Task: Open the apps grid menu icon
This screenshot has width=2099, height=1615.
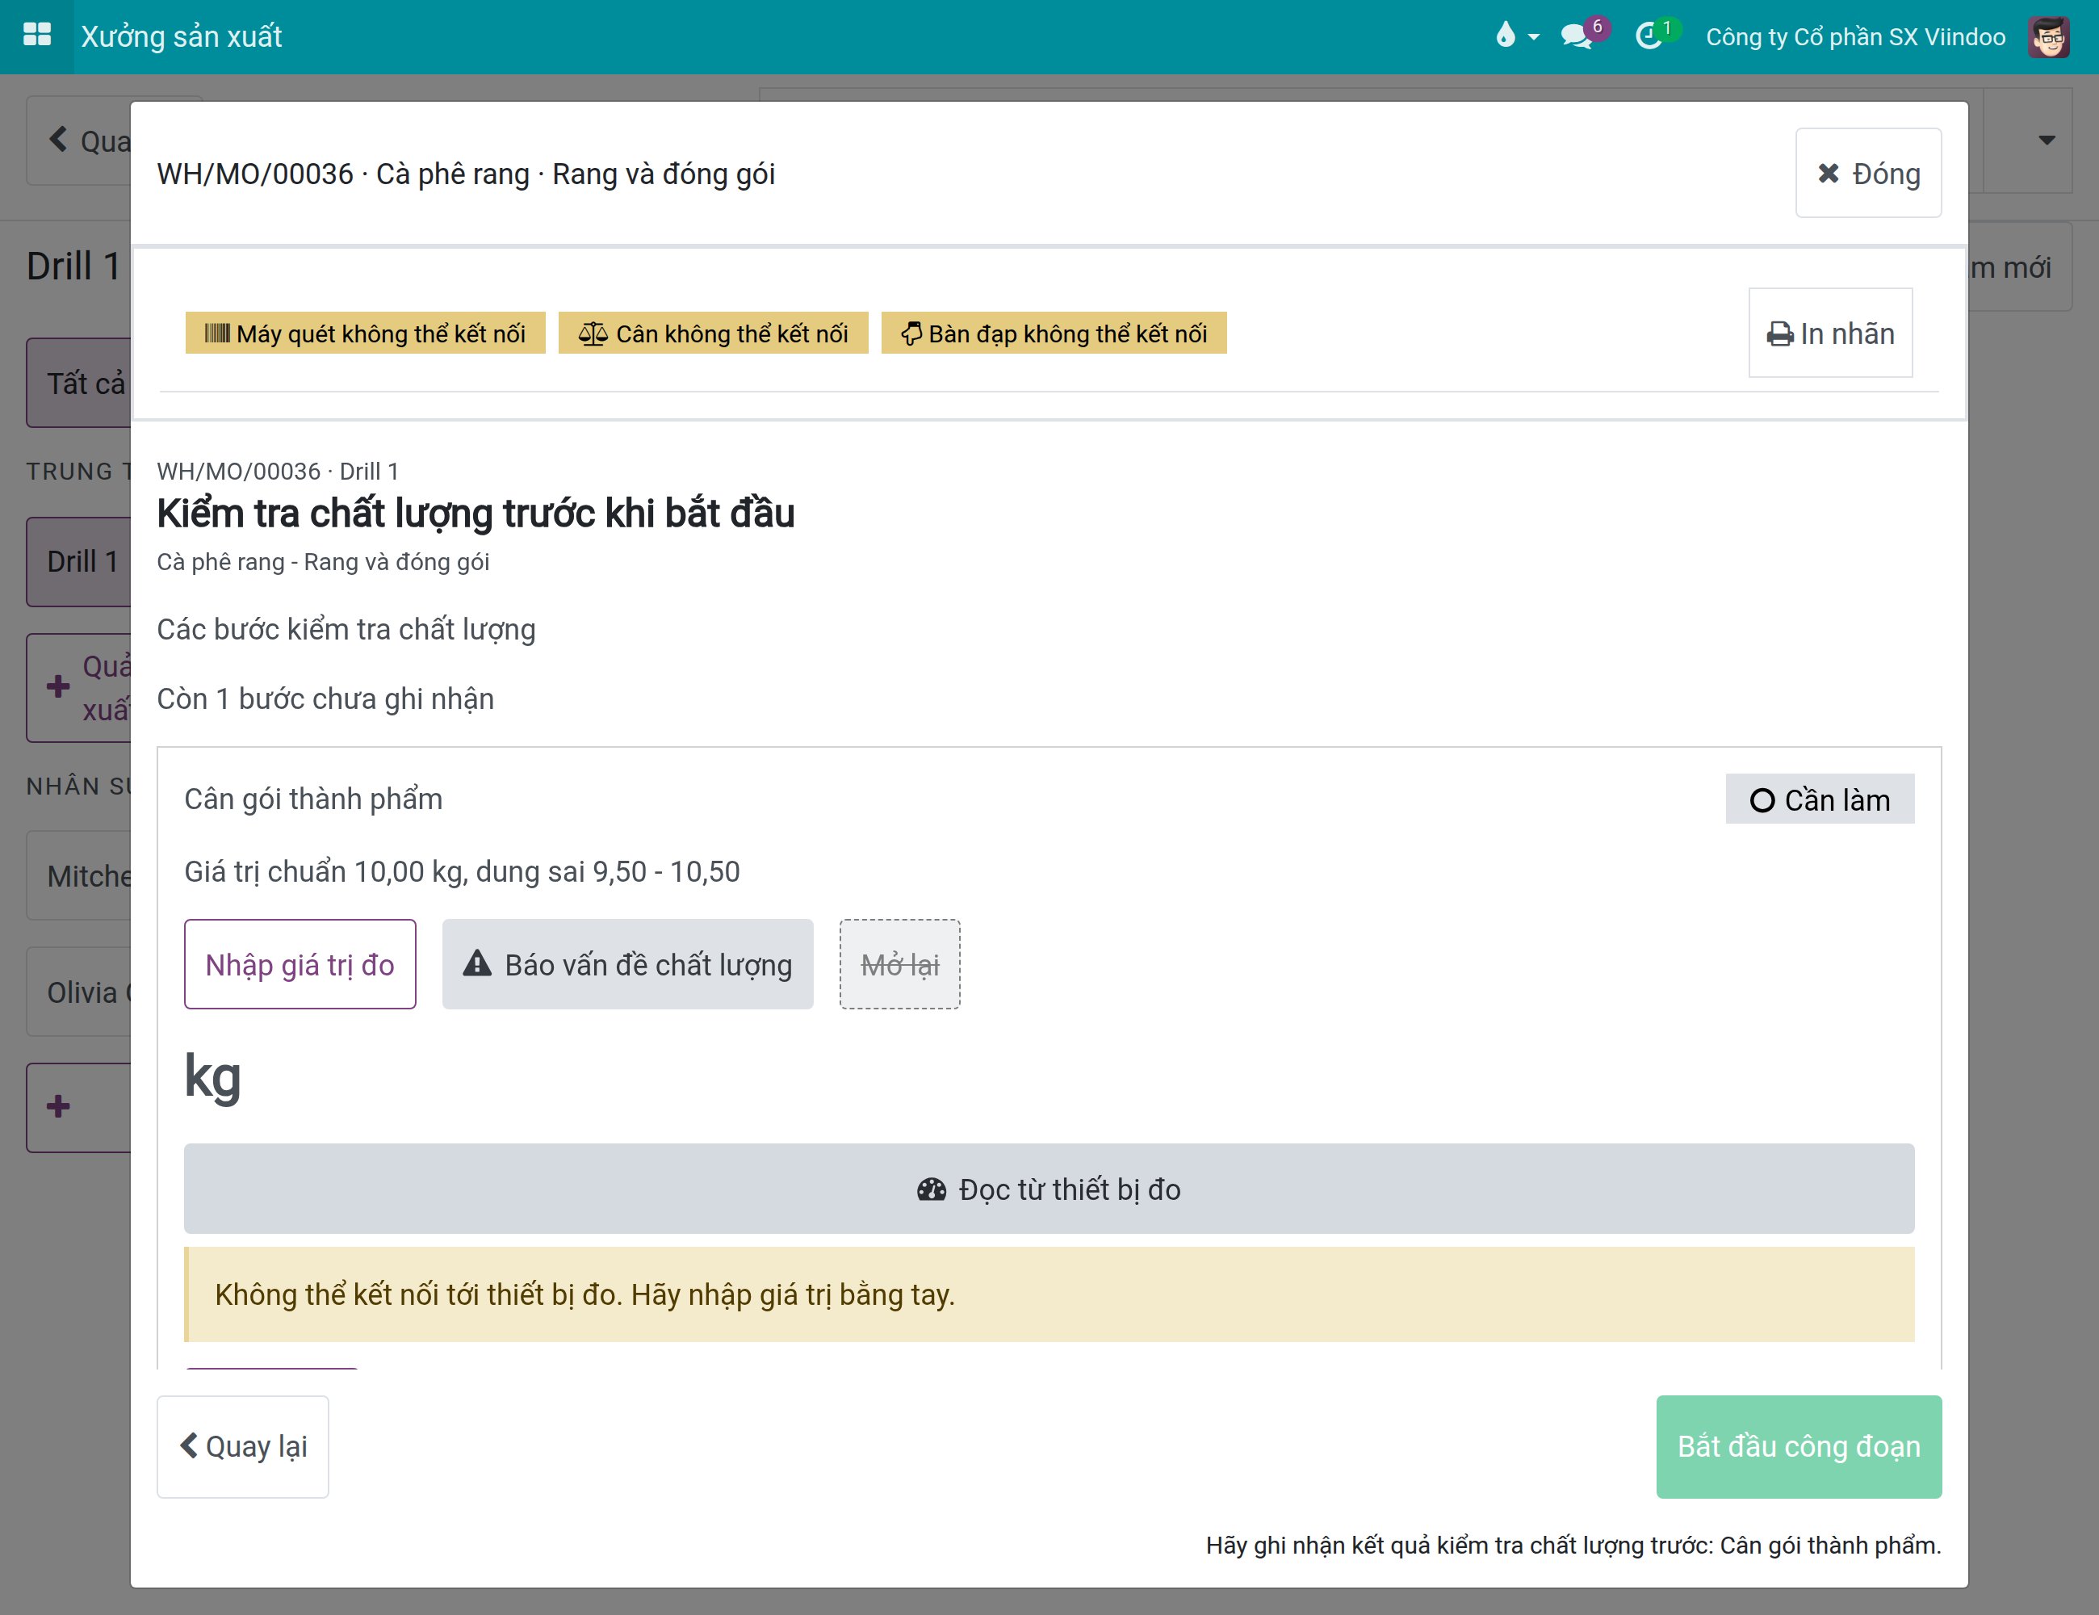Action: tap(36, 36)
